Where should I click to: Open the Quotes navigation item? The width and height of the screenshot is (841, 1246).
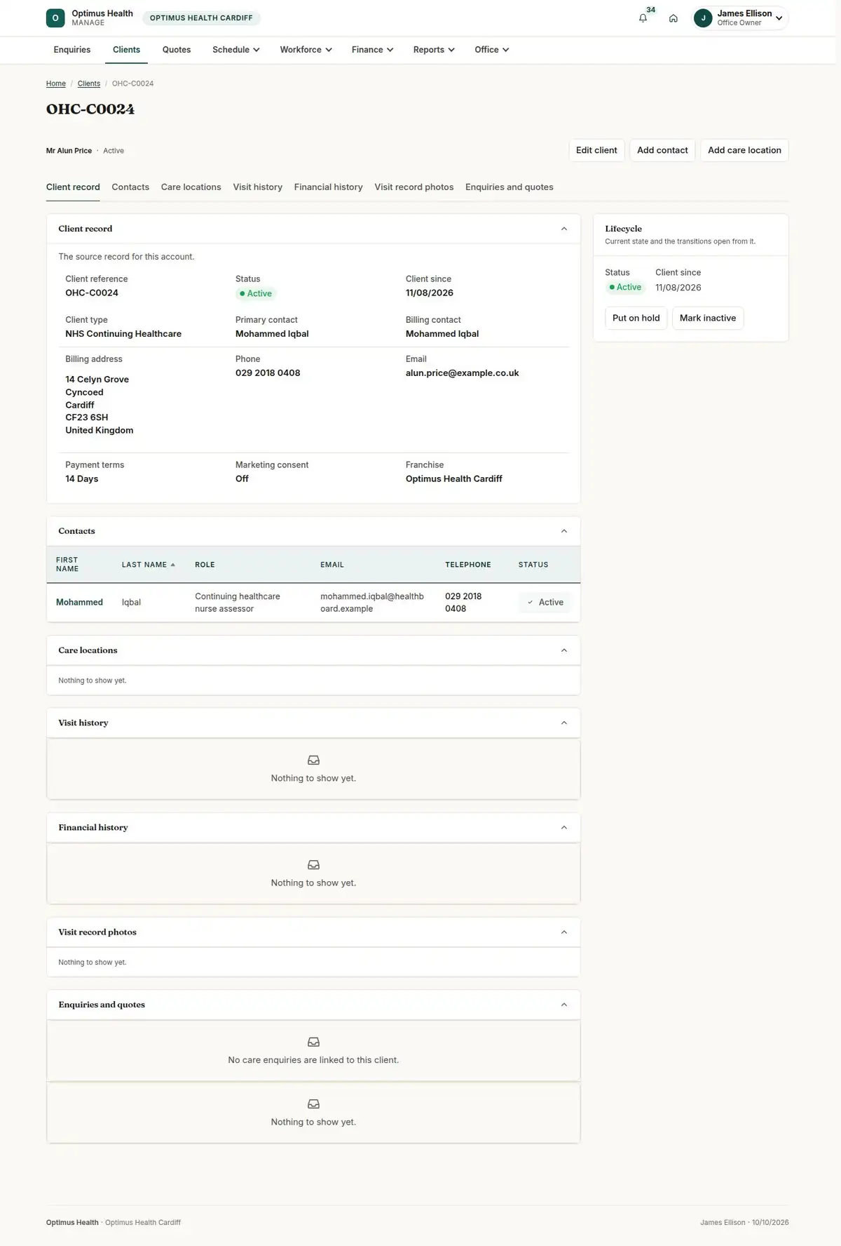tap(177, 50)
